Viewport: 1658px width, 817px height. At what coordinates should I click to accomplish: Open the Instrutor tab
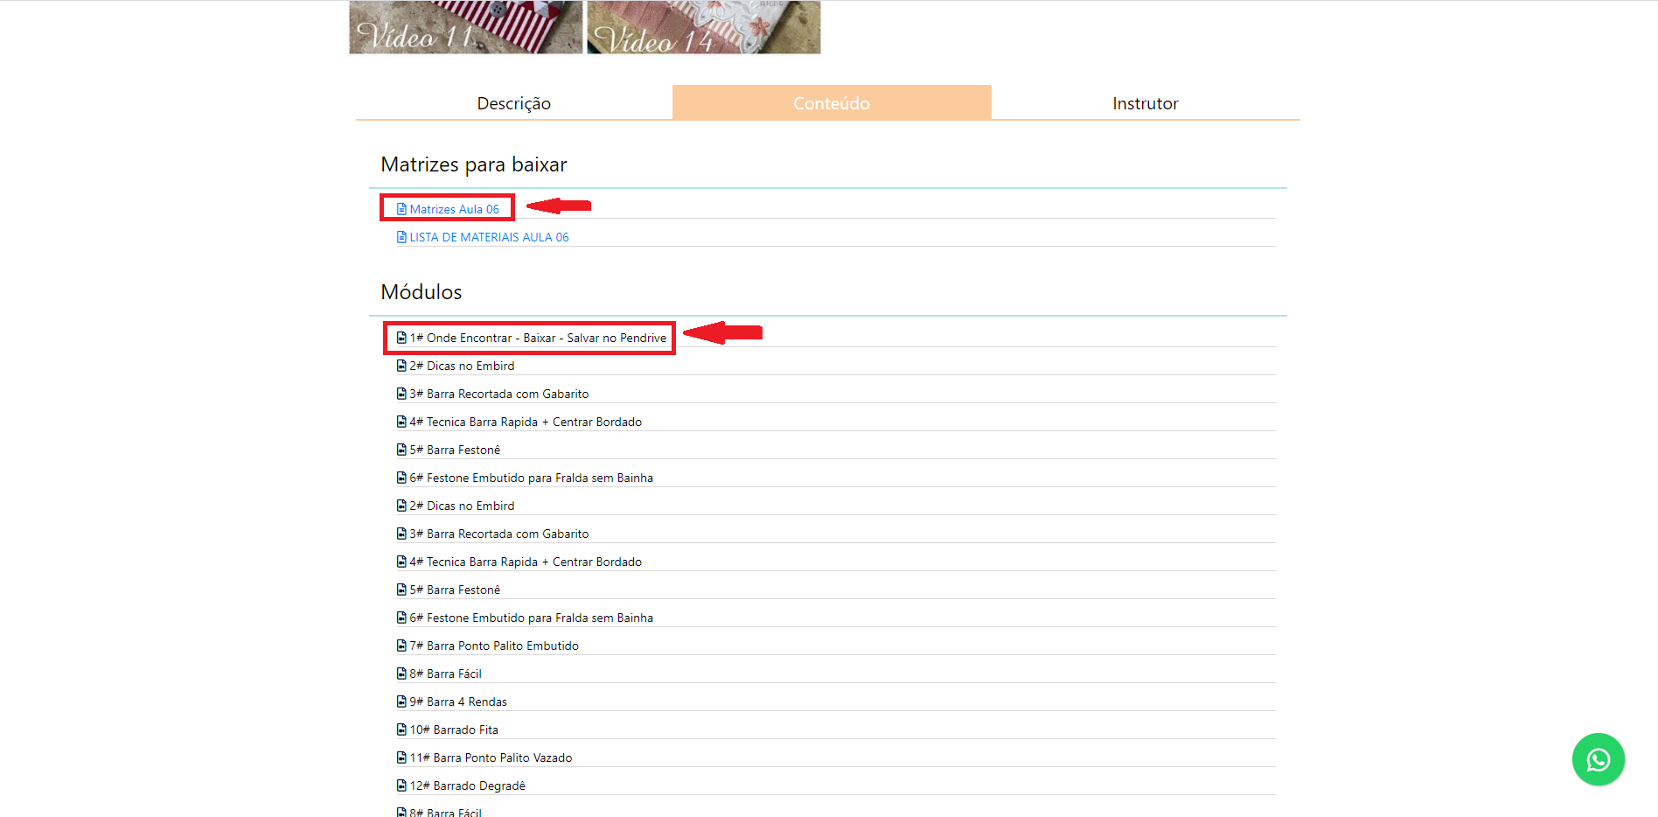pyautogui.click(x=1146, y=103)
